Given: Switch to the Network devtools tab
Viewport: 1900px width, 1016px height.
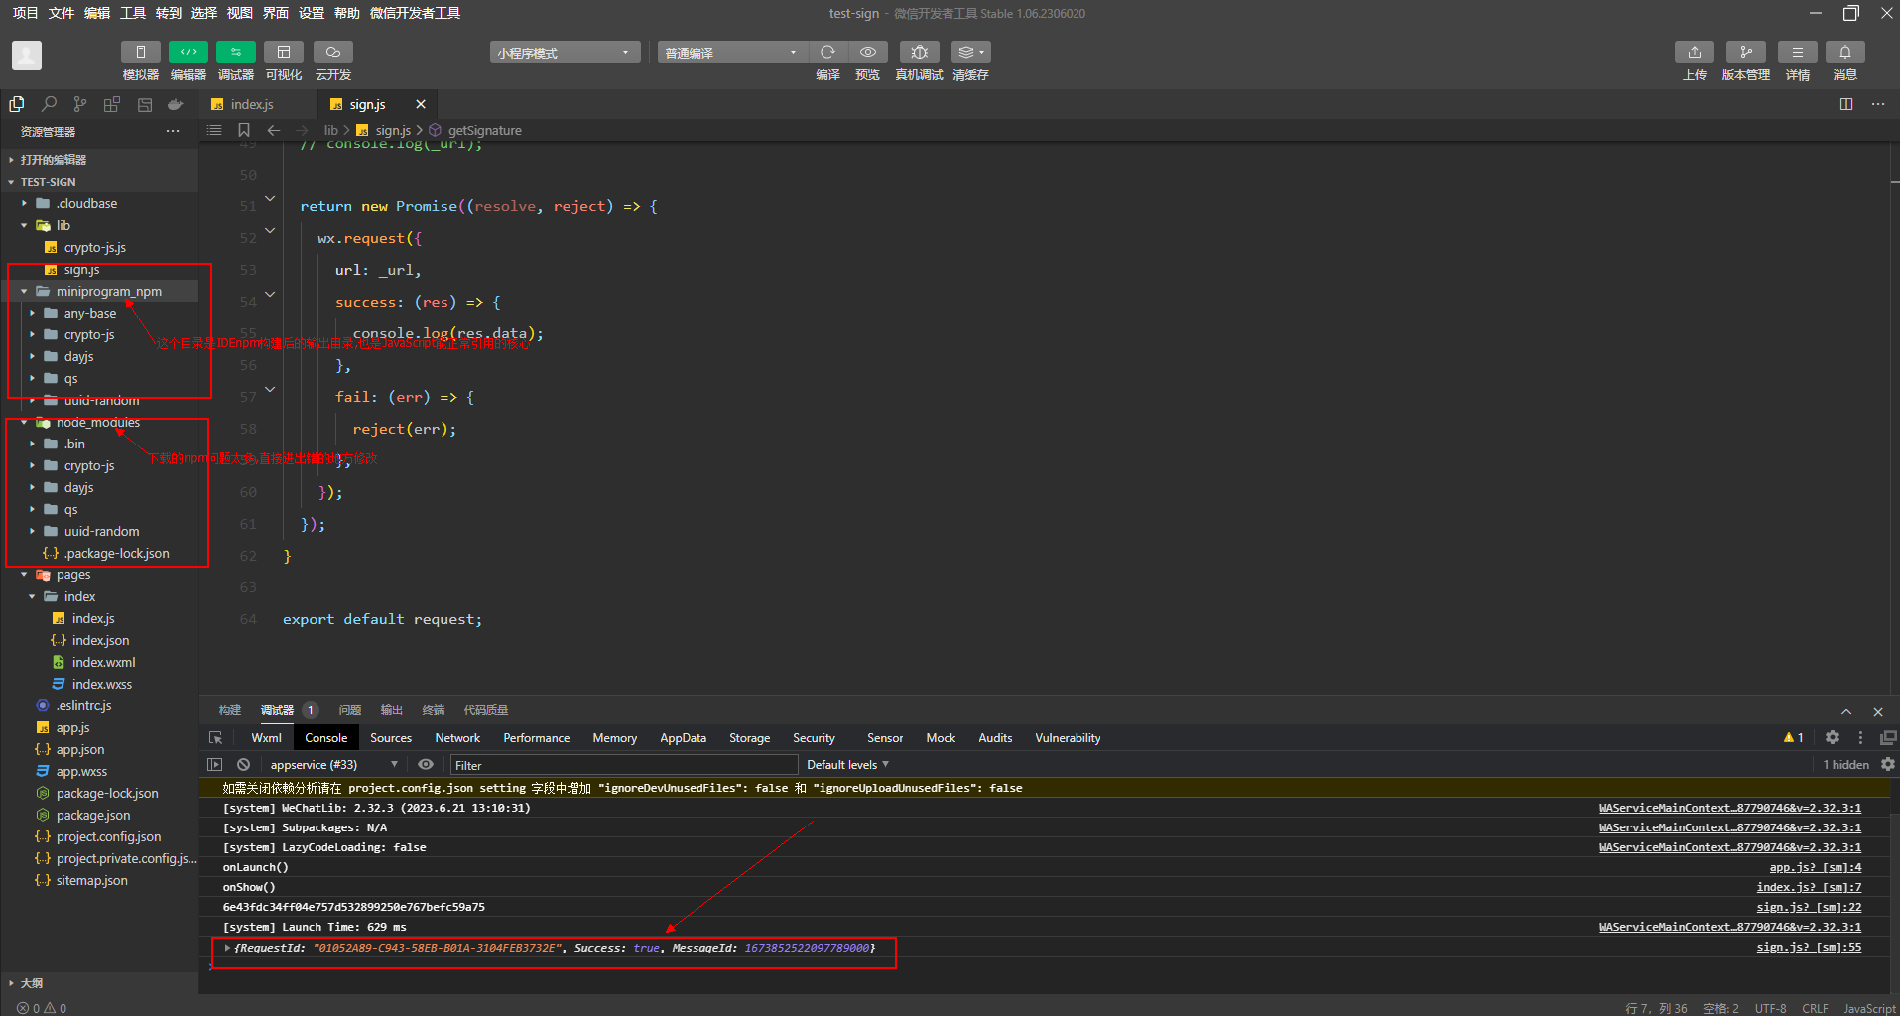Looking at the screenshot, I should (x=457, y=738).
